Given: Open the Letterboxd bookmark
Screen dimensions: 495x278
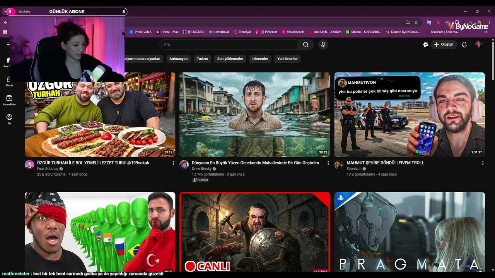Looking at the screenshot, I should 219,32.
